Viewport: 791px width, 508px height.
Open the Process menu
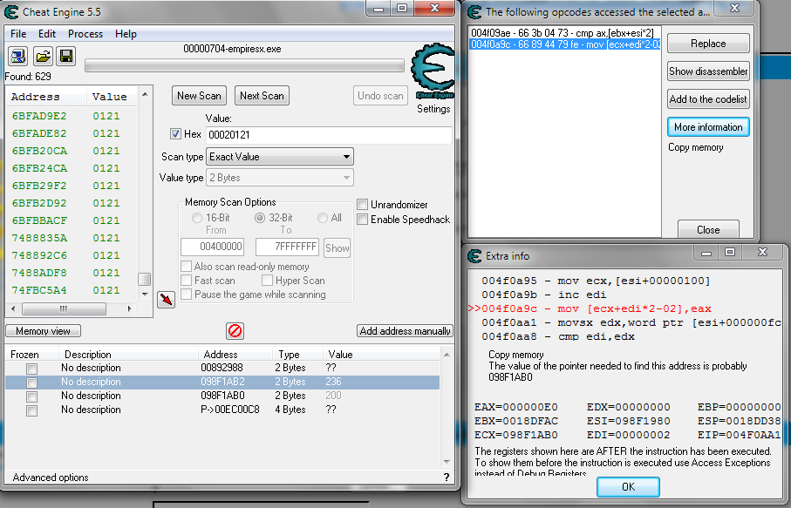coord(85,34)
